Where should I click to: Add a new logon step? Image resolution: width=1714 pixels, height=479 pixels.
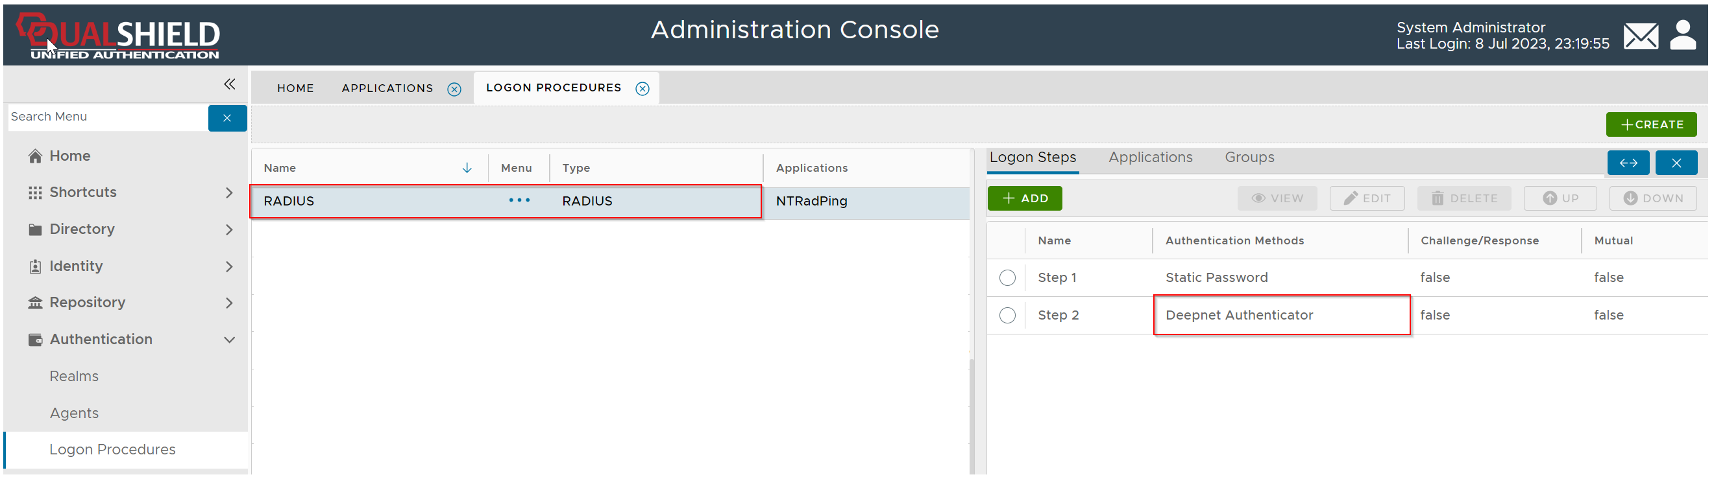pos(1024,198)
